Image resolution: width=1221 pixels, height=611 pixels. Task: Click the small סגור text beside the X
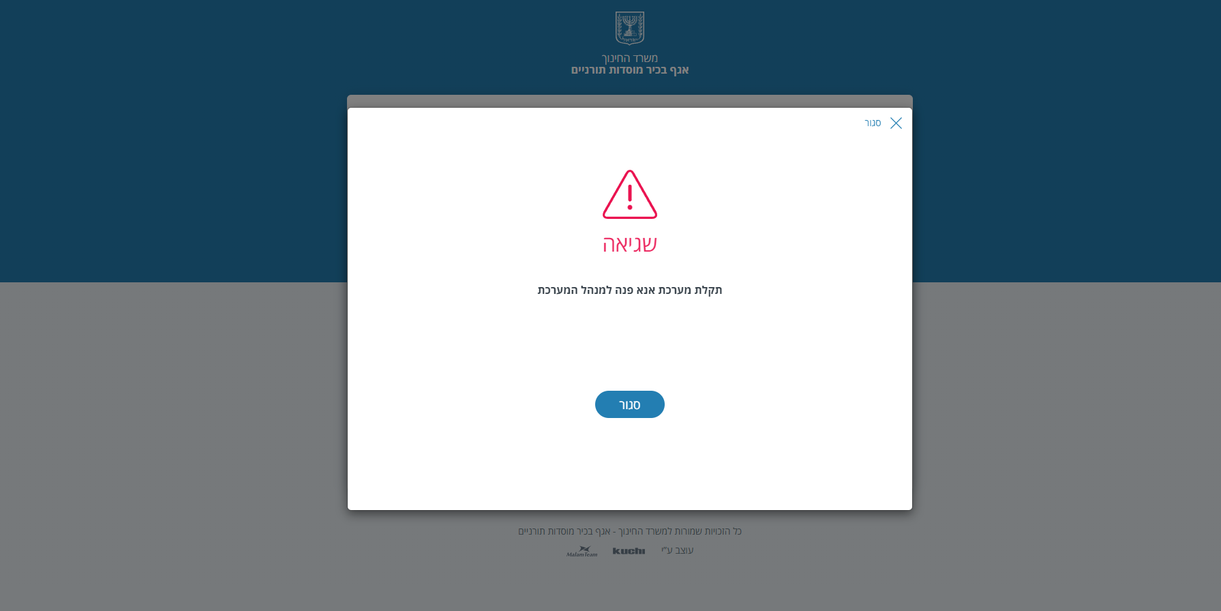pyautogui.click(x=873, y=123)
